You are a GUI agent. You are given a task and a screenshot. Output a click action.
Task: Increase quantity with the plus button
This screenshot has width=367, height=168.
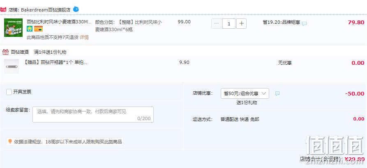pyautogui.click(x=241, y=24)
